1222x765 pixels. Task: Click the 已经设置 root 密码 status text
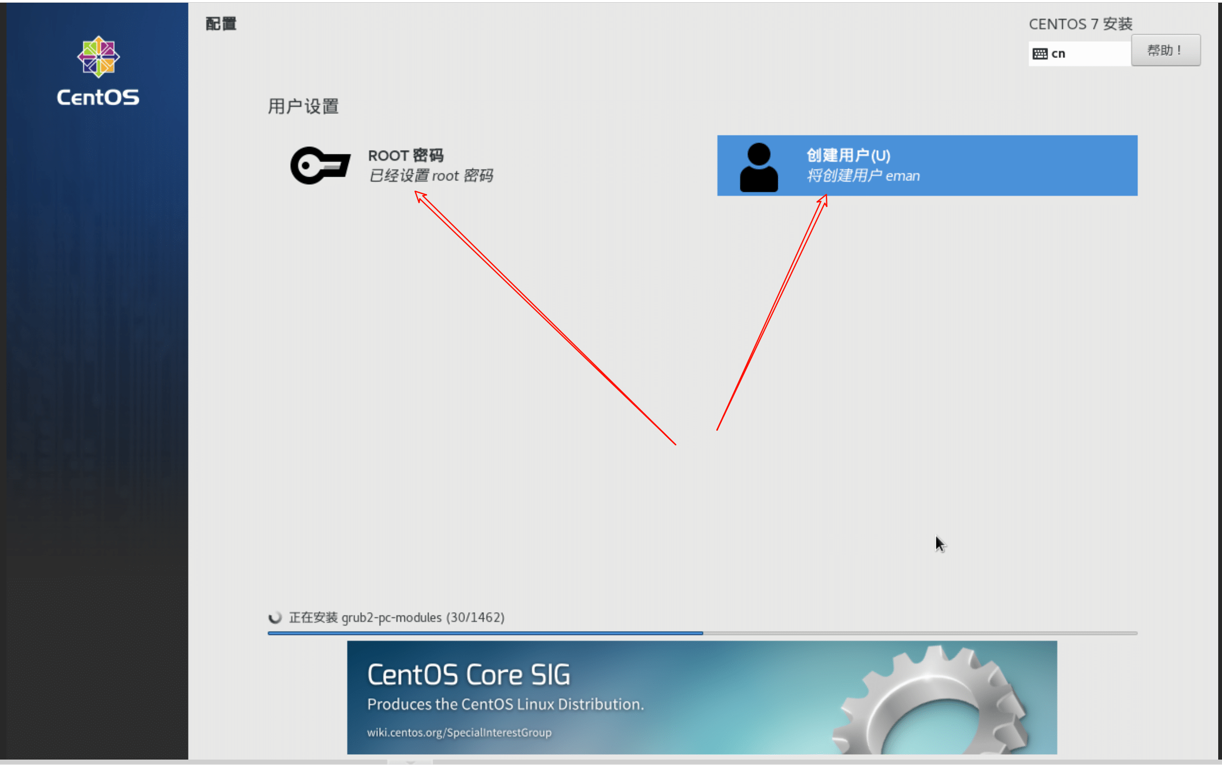tap(431, 176)
